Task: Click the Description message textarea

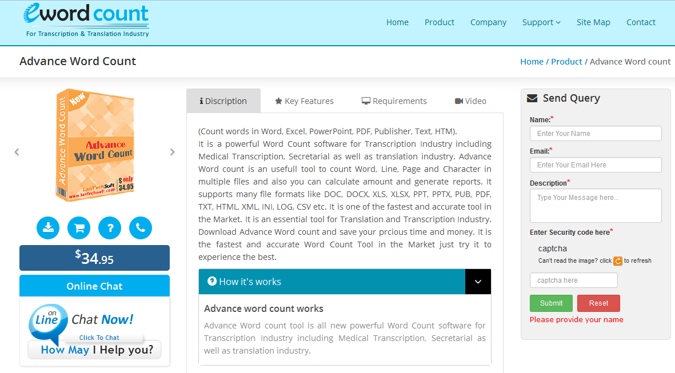Action: (596, 206)
